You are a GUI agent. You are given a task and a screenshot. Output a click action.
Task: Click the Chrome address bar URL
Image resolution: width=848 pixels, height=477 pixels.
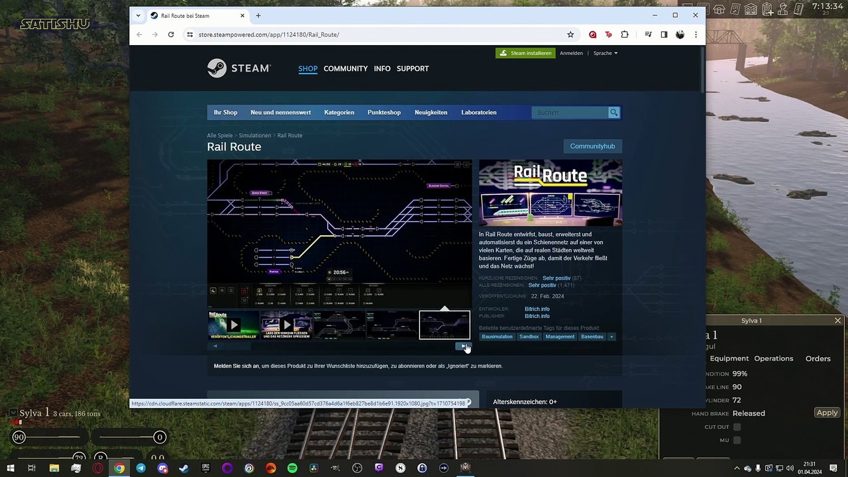pos(268,34)
